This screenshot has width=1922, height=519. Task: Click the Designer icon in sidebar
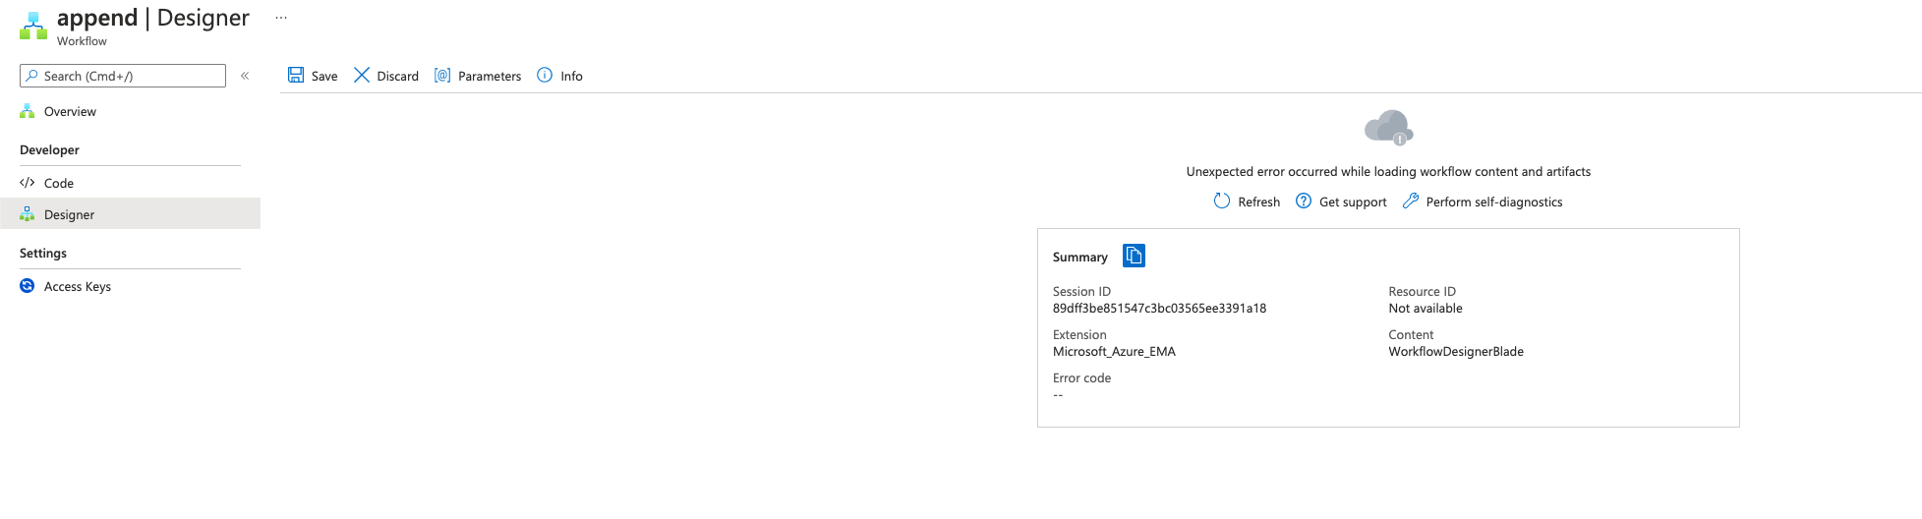click(x=28, y=214)
